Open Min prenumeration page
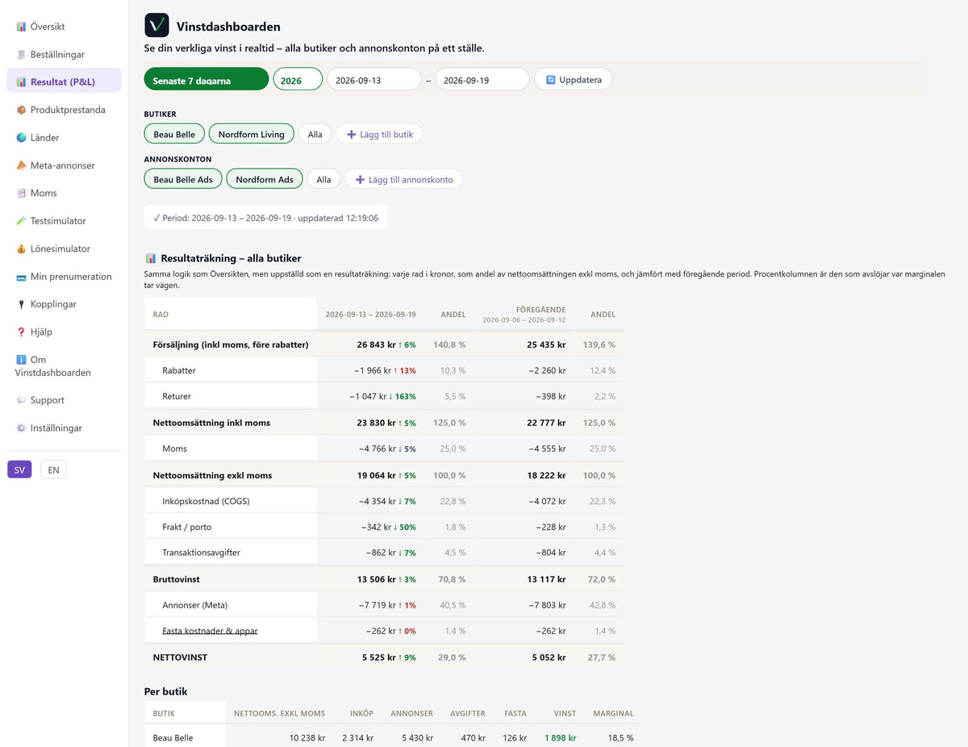Viewport: 968px width, 747px height. (64, 277)
